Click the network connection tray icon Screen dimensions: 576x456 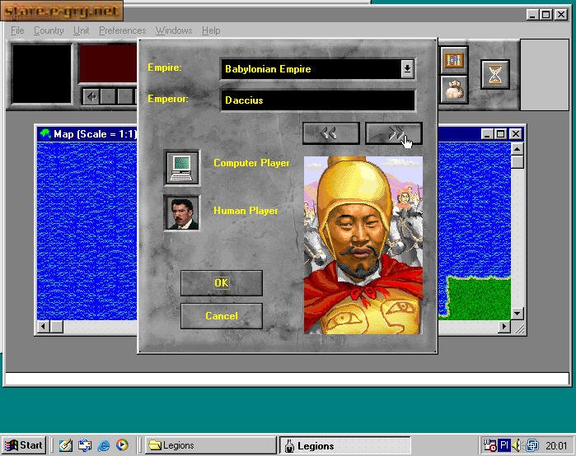(532, 445)
